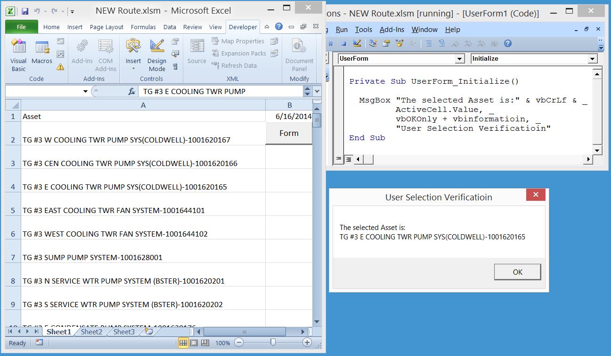Go to last sheet with tab navigation arrow
Screen dimensions: 611x356
pyautogui.click(x=37, y=332)
